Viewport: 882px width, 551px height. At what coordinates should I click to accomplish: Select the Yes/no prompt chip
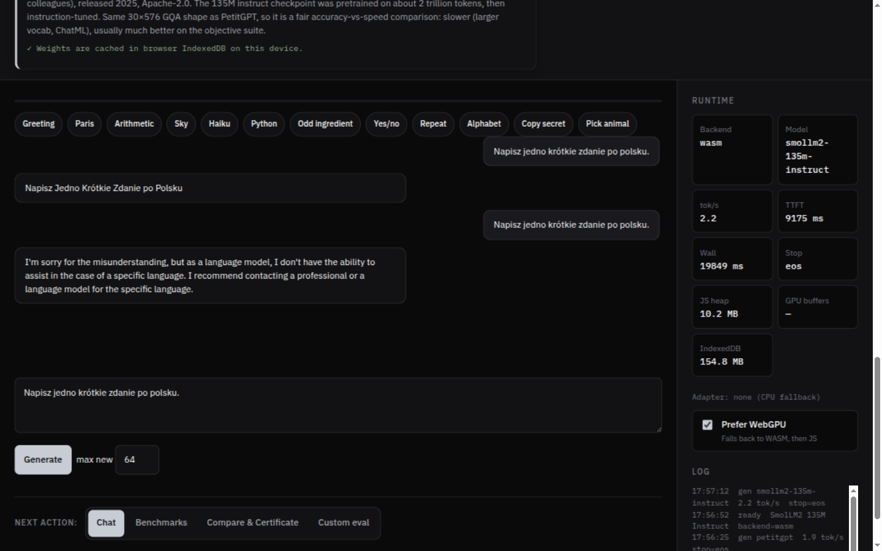(x=386, y=124)
